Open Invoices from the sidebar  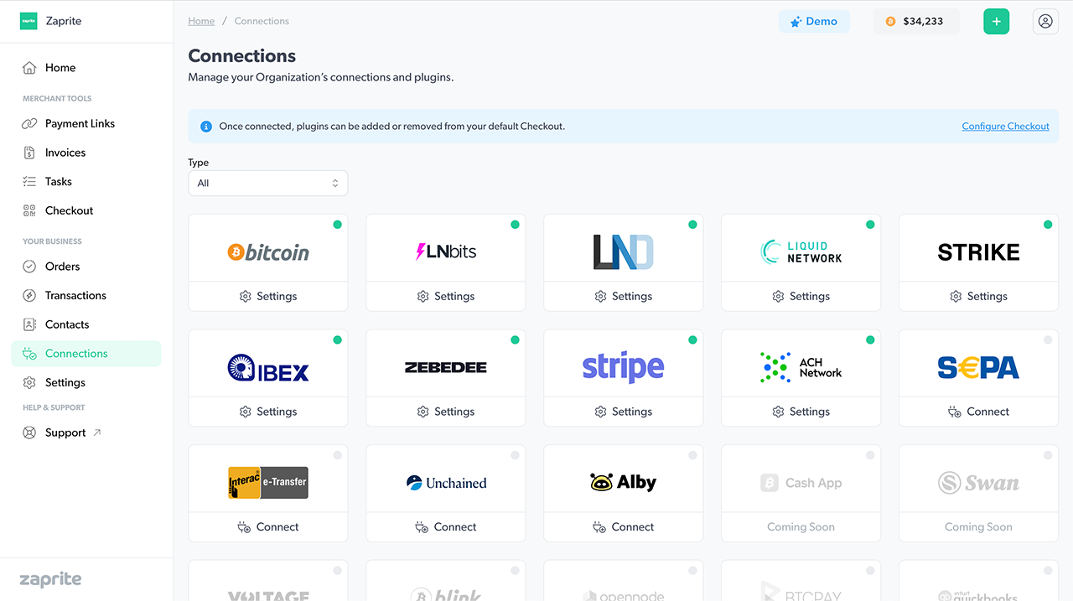(x=86, y=153)
